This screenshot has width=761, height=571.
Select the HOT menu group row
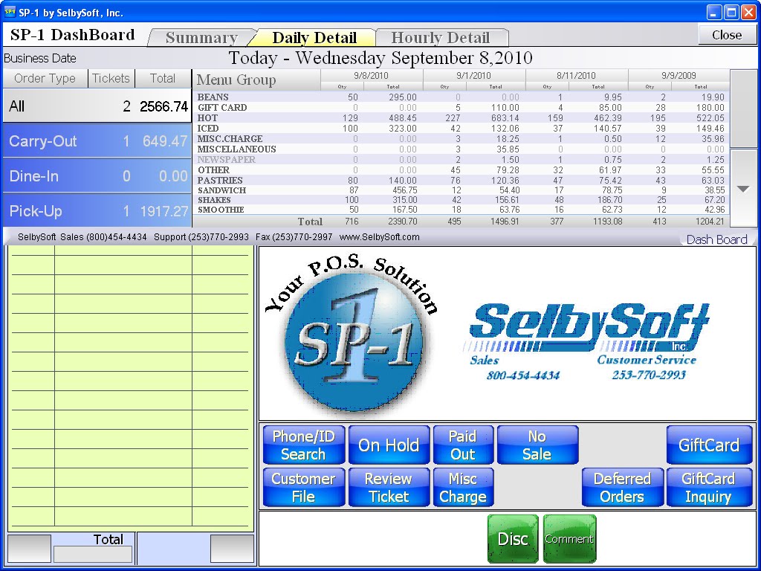click(x=461, y=118)
